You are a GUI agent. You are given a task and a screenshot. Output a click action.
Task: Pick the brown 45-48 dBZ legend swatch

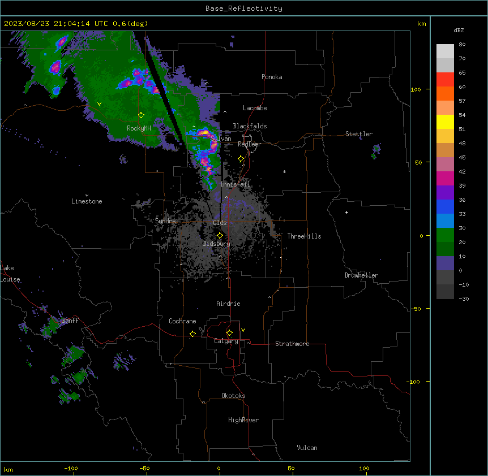tap(445, 150)
